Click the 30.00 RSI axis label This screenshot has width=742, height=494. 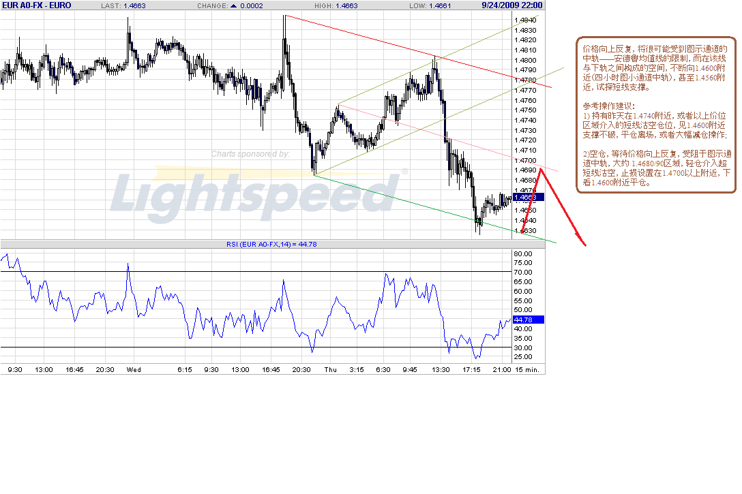point(523,348)
